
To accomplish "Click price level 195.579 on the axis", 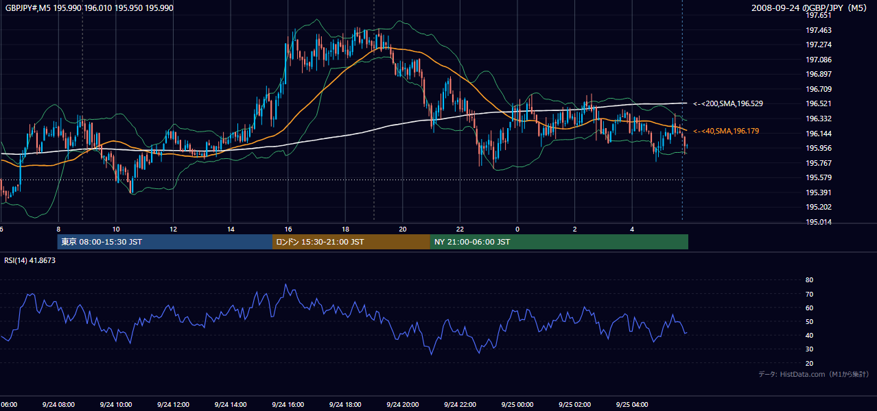I will [819, 177].
